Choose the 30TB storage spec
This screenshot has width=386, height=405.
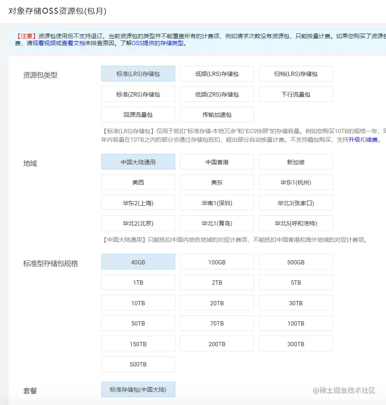pyautogui.click(x=296, y=303)
